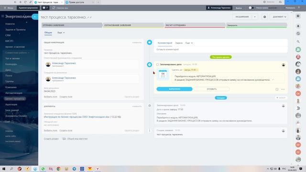
Task: Click the comment input field
Action: point(221,50)
